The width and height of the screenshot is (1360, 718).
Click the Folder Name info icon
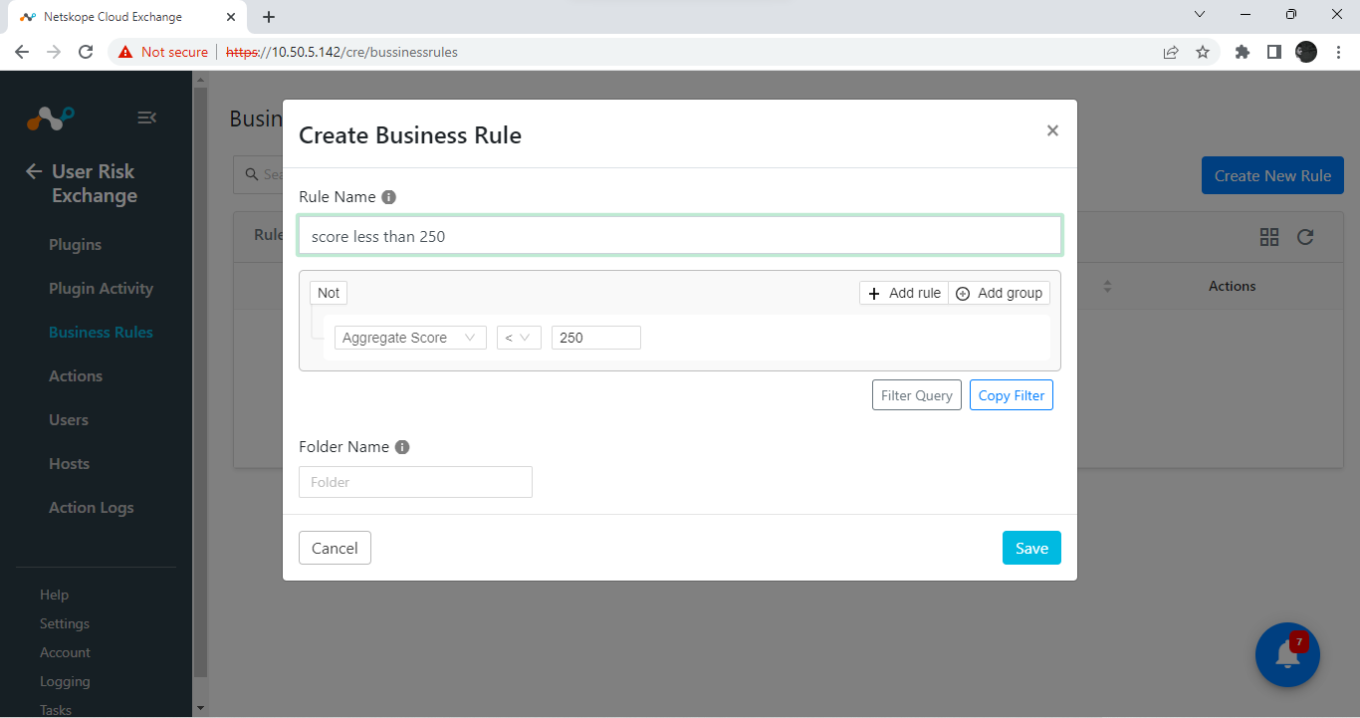[402, 447]
